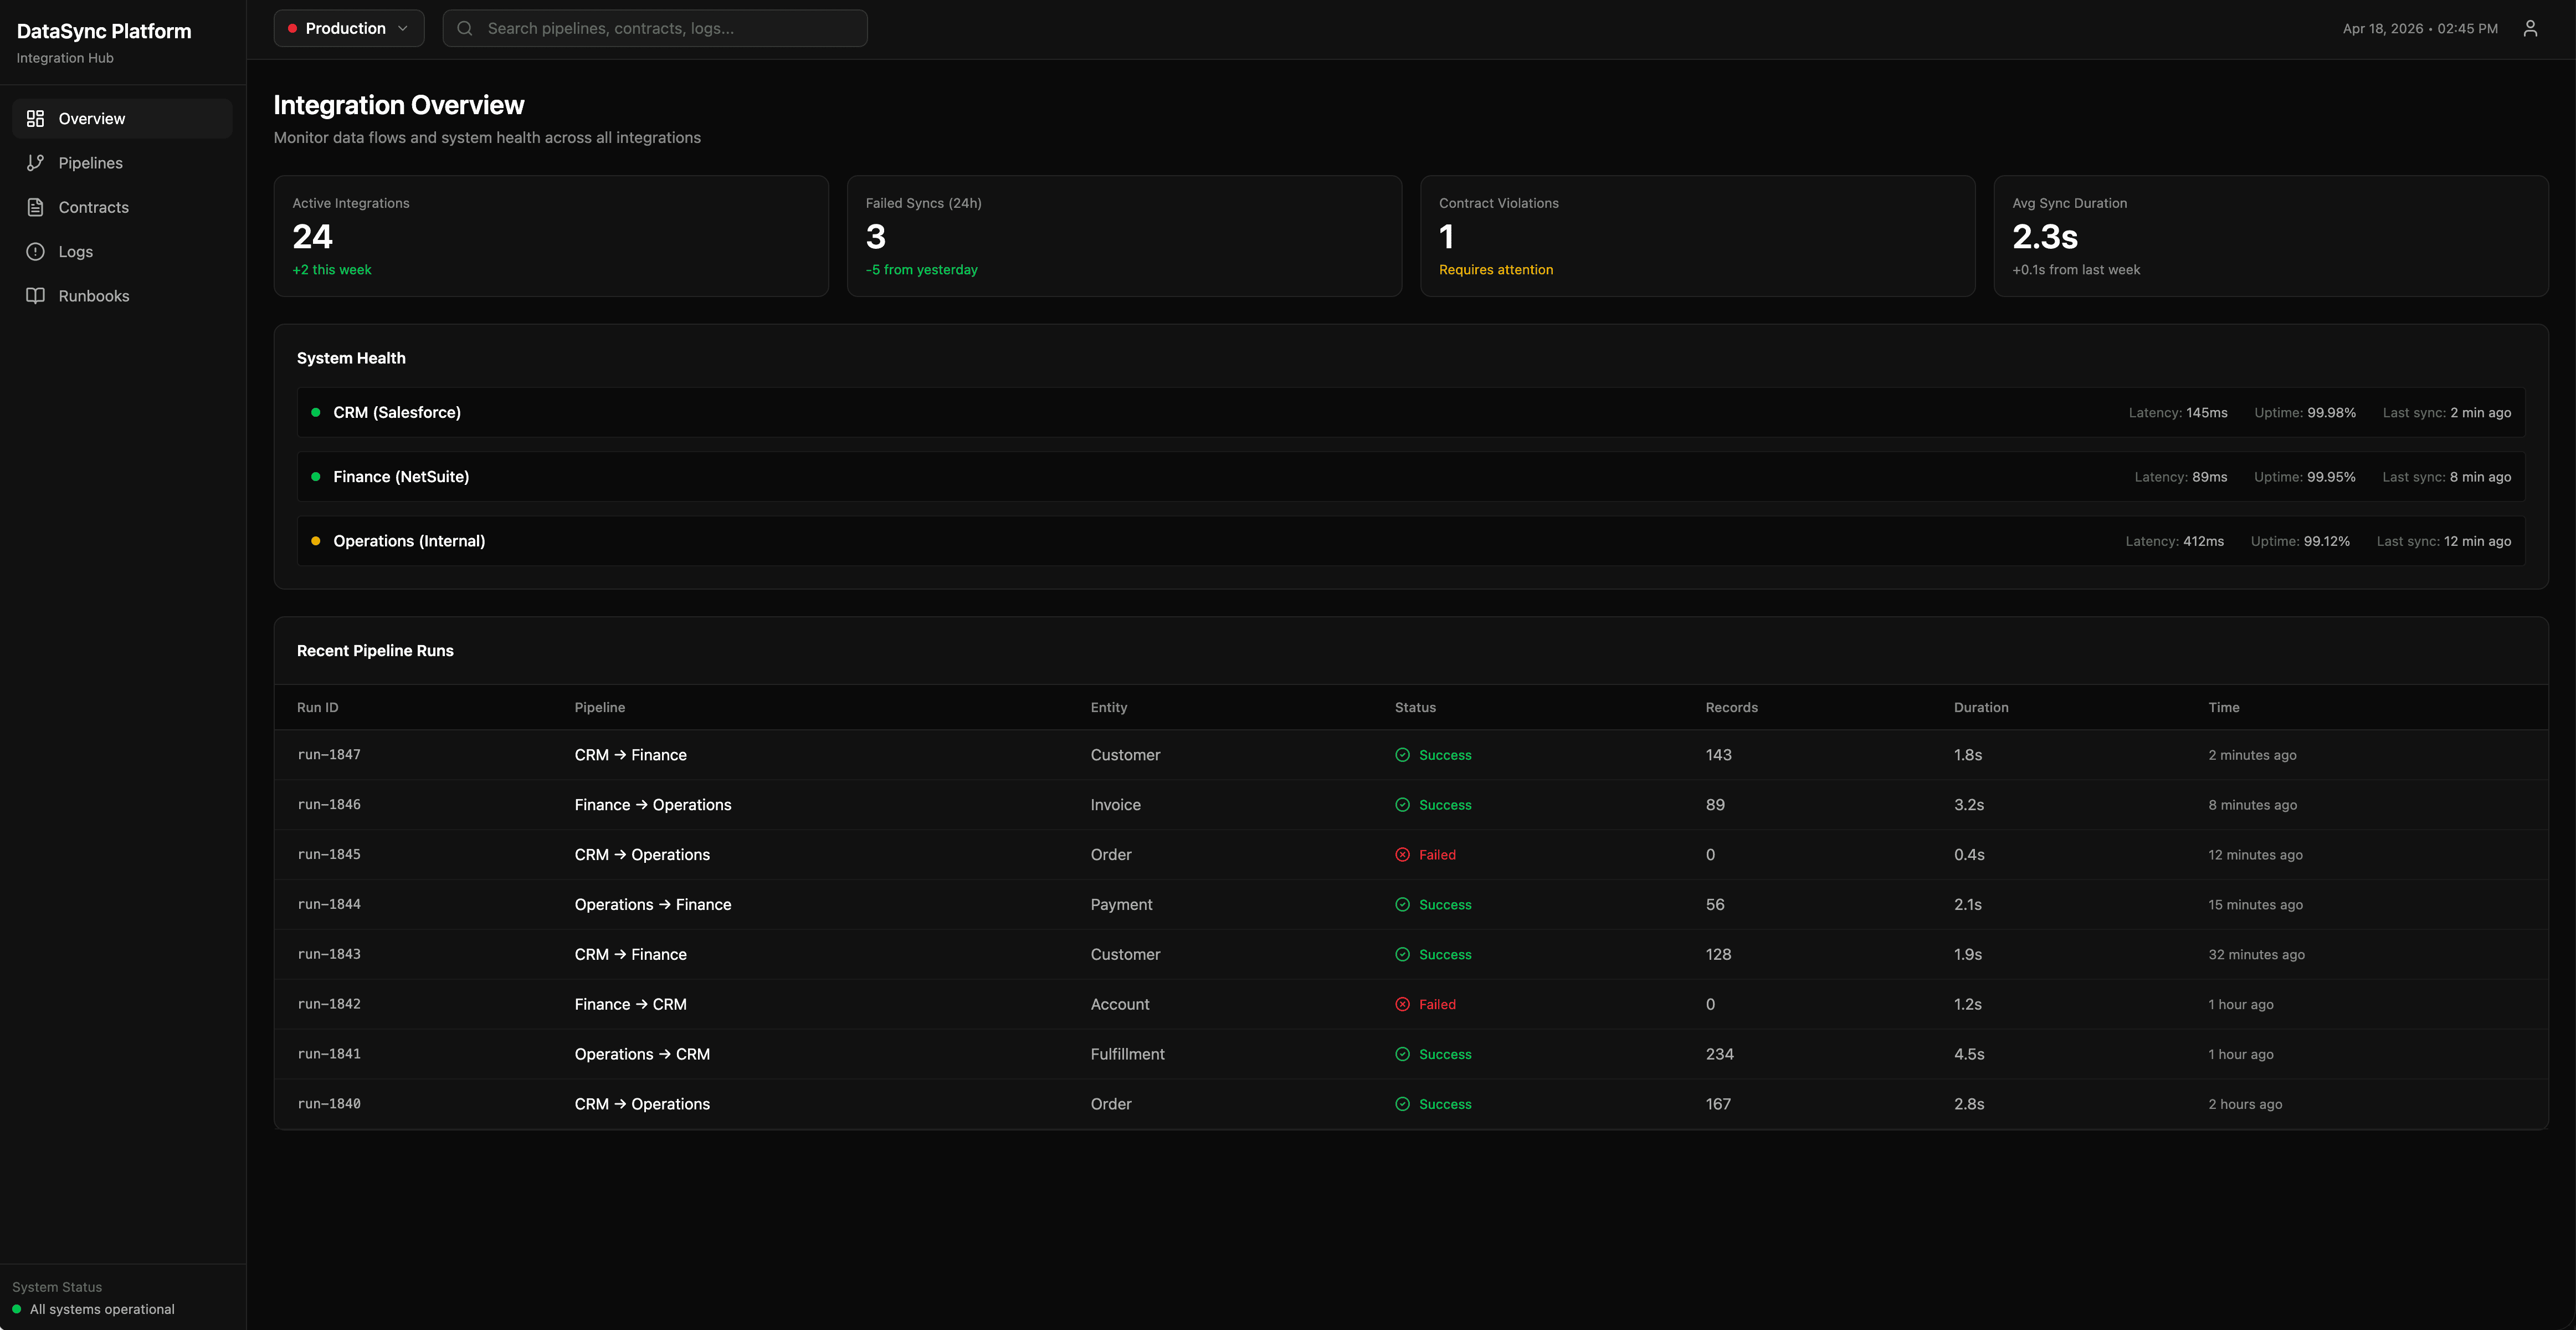Open the Contracts menu item
The width and height of the screenshot is (2576, 1330).
point(122,207)
